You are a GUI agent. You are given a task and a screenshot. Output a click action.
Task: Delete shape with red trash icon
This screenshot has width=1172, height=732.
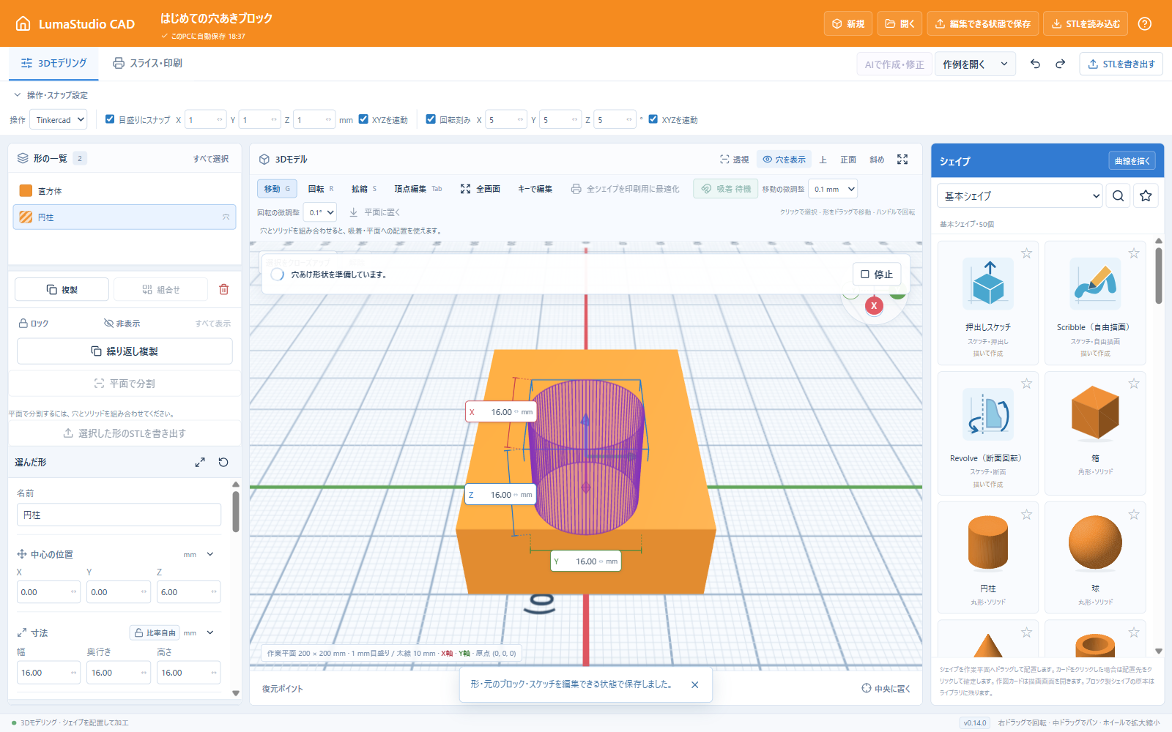[x=224, y=290]
